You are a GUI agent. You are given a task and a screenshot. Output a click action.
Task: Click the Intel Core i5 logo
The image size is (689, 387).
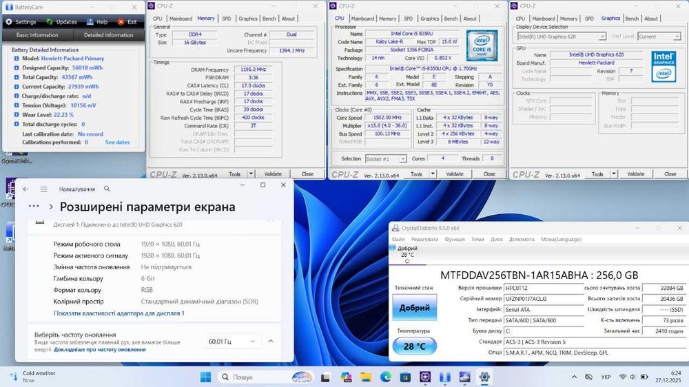click(482, 45)
